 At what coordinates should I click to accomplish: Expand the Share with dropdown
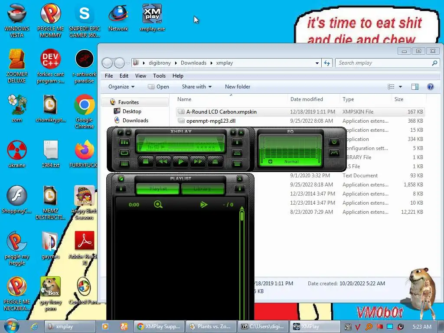pos(197,87)
